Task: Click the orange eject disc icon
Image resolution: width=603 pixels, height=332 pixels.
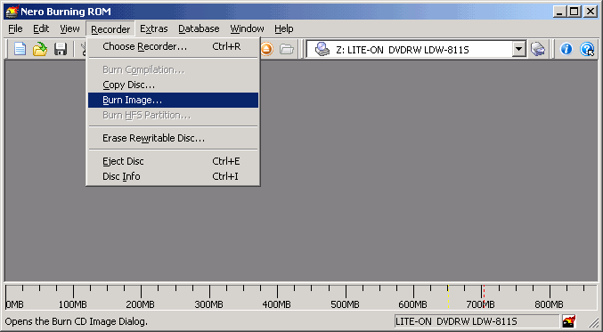Action: tap(267, 49)
